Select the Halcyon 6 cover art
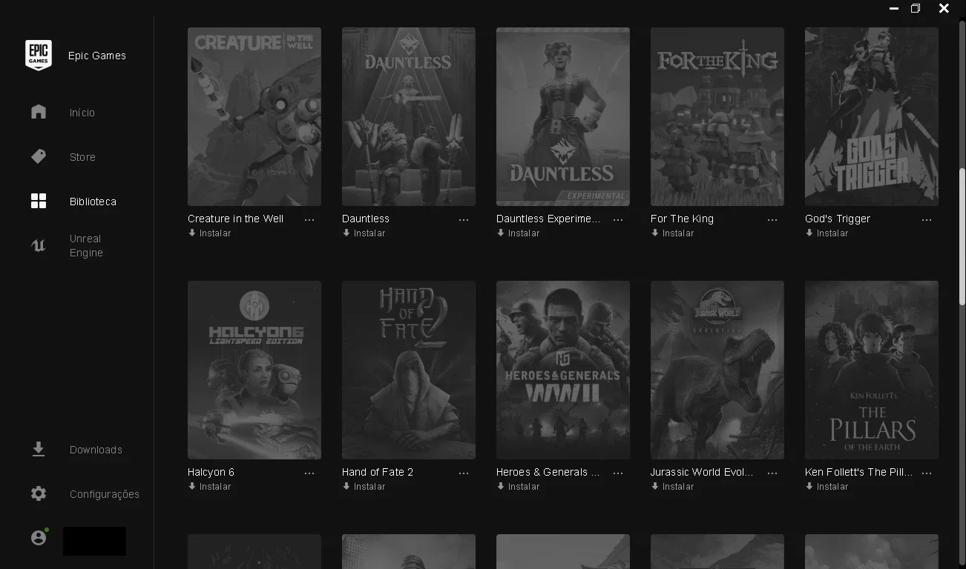The image size is (966, 569). pos(254,370)
